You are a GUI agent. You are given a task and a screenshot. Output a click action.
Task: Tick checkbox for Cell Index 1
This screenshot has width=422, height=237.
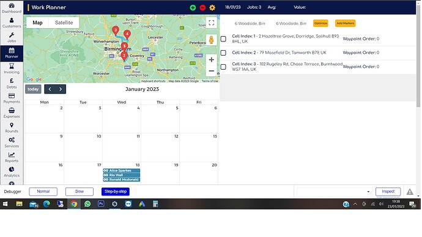pyautogui.click(x=223, y=38)
